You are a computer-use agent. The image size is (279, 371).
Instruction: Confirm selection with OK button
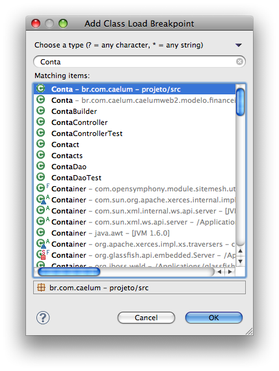click(x=214, y=318)
